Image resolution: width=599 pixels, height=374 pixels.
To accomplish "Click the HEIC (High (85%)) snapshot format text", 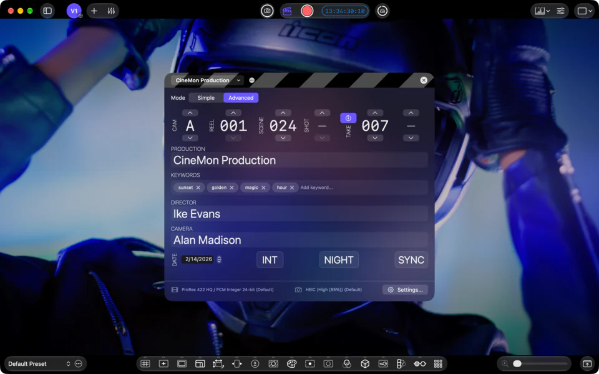I will pyautogui.click(x=333, y=290).
